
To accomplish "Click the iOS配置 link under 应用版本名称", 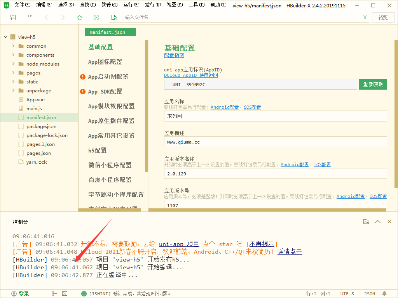I will (322, 165).
